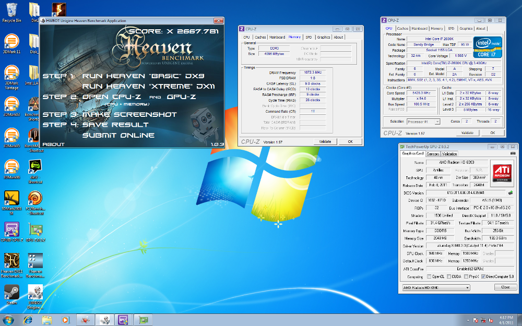522x326 pixels.
Task: Open the Graphics tab in middle CPU-Z window
Action: point(324,37)
